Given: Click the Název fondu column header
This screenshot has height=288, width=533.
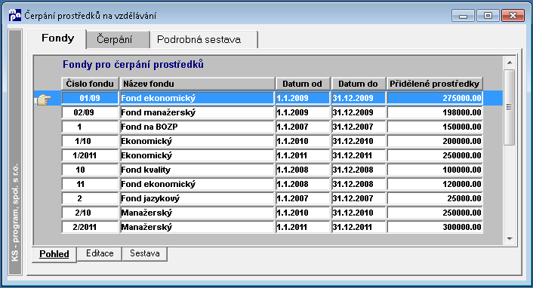Looking at the screenshot, I should click(197, 84).
